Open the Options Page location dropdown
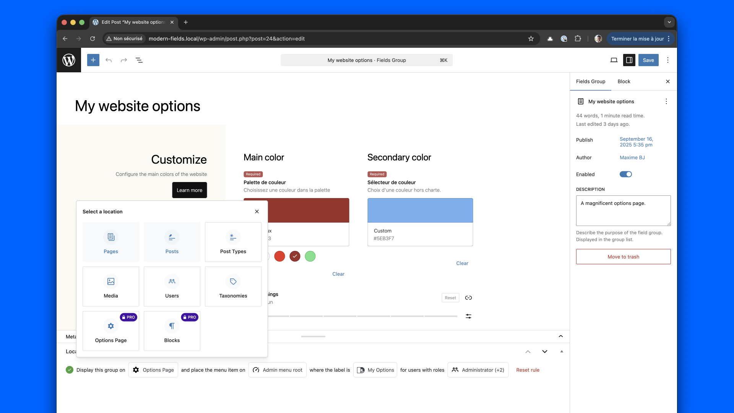Viewport: 734px width, 413px height. 153,370
